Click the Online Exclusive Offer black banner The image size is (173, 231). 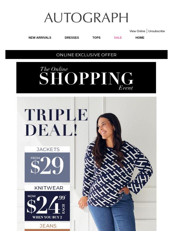point(86,55)
